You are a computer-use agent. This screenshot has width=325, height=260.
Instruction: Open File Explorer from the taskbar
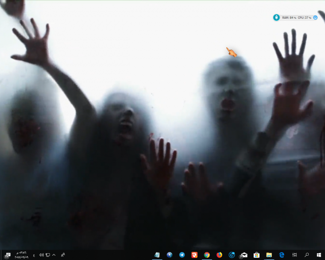(x=269, y=255)
